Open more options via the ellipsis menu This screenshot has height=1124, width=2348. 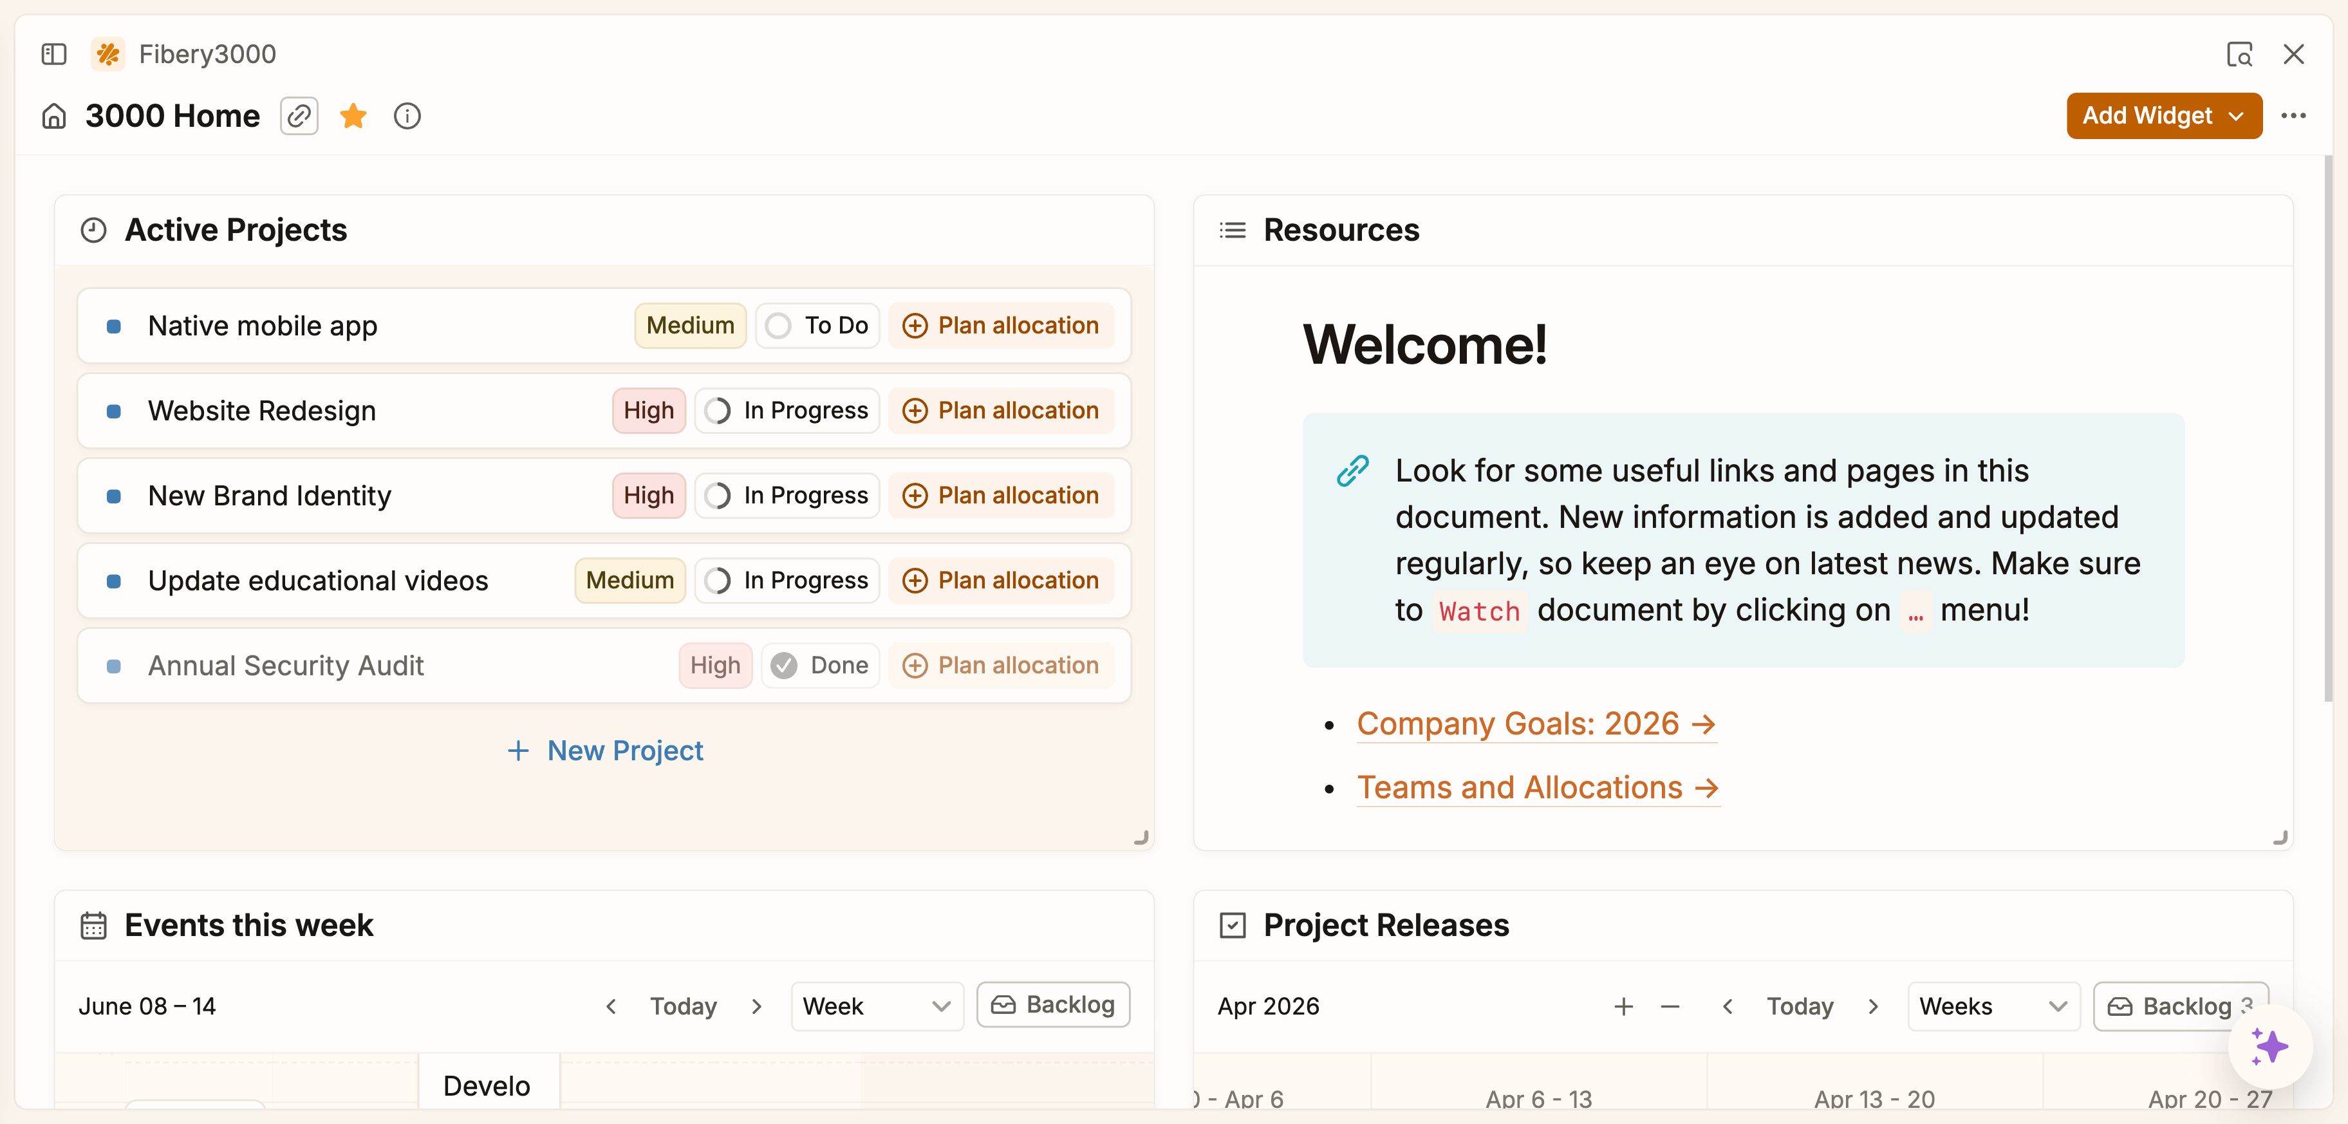(2293, 116)
